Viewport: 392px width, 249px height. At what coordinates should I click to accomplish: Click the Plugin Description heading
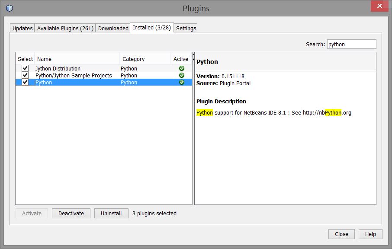[221, 102]
